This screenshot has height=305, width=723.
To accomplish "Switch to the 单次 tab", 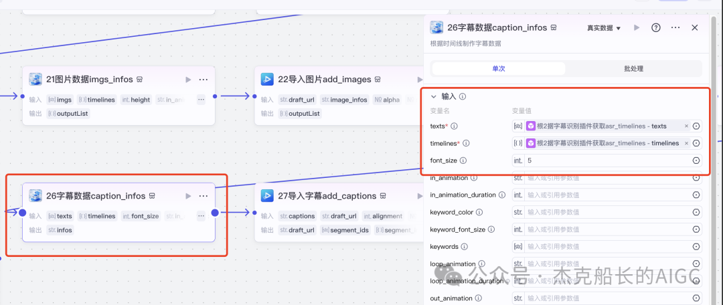I will (499, 69).
